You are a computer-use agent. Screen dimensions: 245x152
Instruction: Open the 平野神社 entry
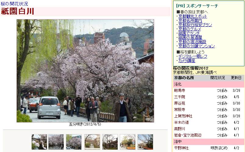(x=181, y=148)
